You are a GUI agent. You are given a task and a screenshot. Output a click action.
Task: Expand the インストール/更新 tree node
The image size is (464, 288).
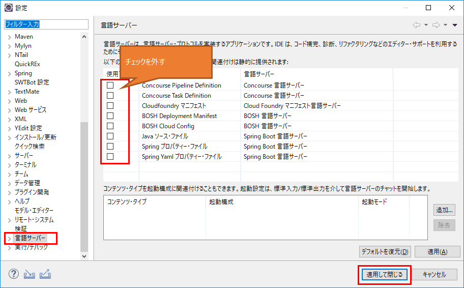click(10, 137)
